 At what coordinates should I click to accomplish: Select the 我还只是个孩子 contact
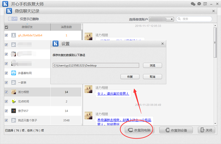click(28, 120)
